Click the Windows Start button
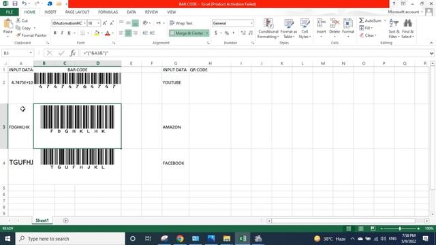Screen dimensions: 436x245 click(7, 239)
